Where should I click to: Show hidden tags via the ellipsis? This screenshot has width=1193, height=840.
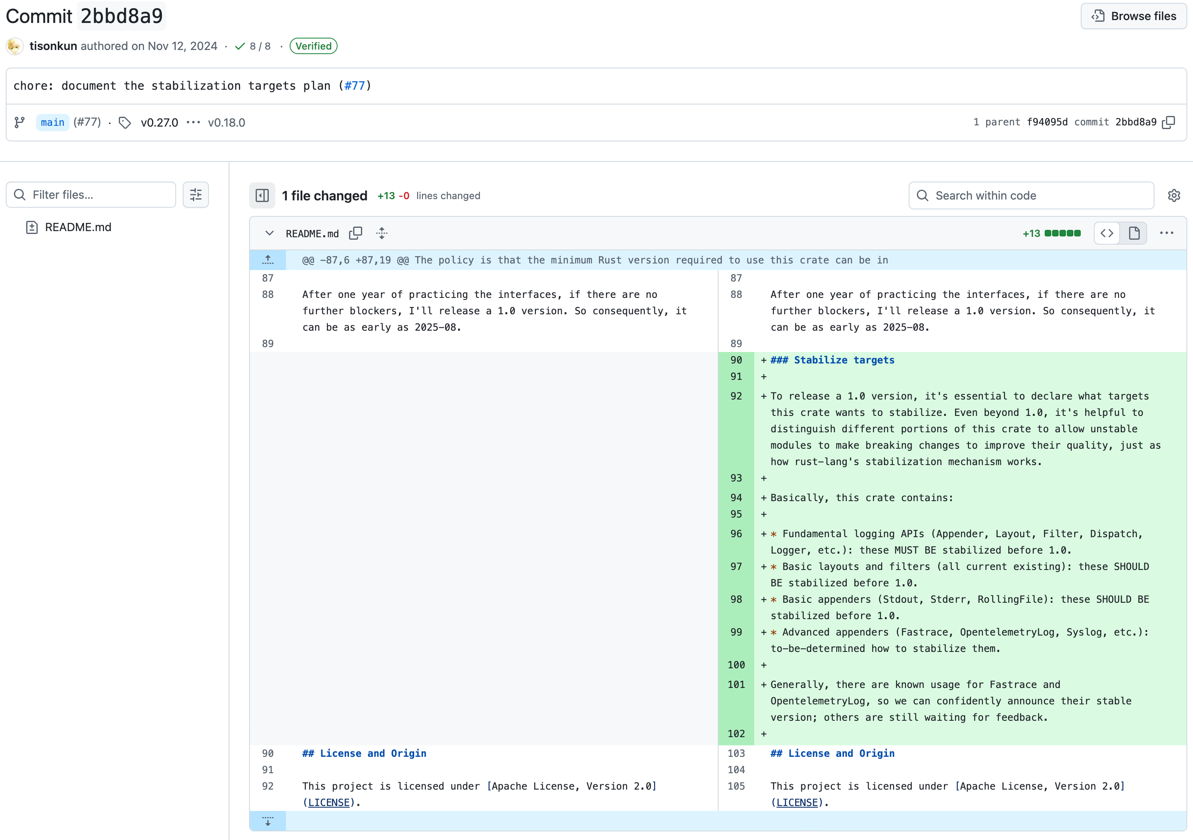[193, 123]
